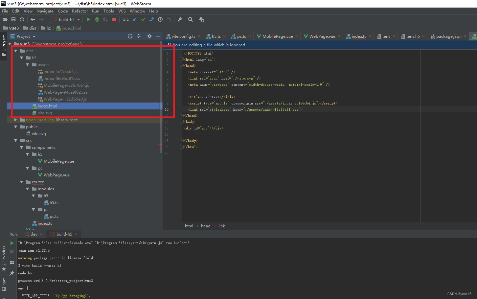Collapse the assets folder
The width and height of the screenshot is (477, 299).
tap(28, 65)
